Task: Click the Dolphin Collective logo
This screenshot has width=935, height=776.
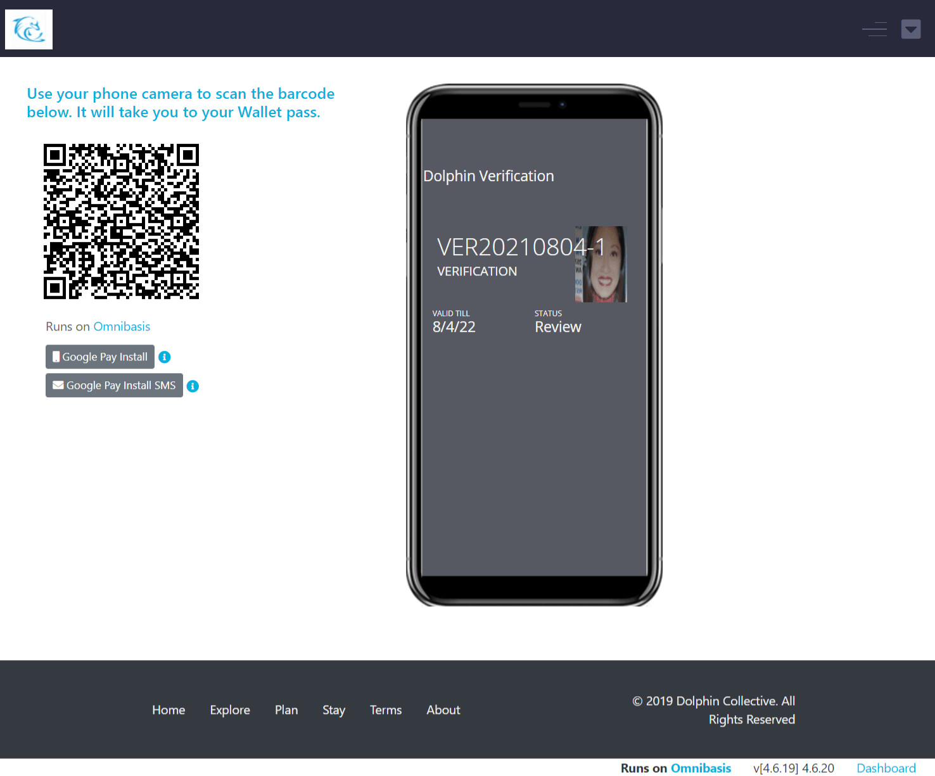Action: (x=29, y=29)
